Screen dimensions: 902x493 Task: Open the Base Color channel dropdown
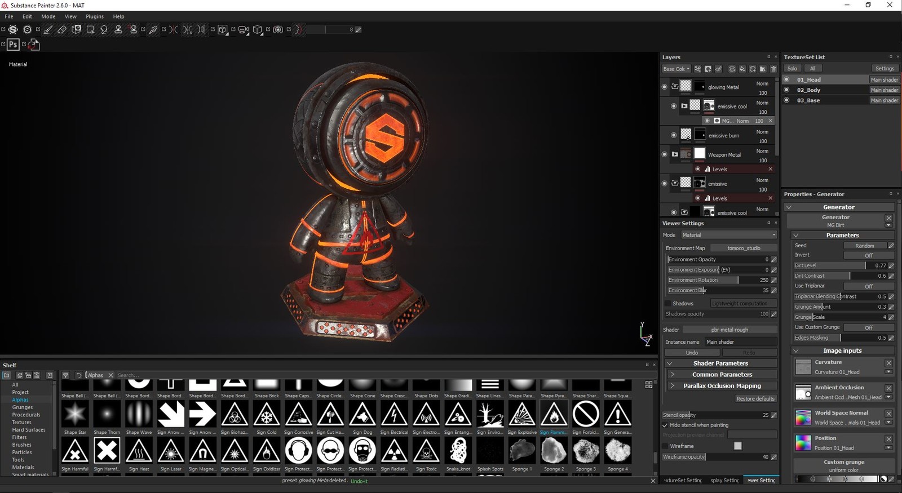(676, 69)
